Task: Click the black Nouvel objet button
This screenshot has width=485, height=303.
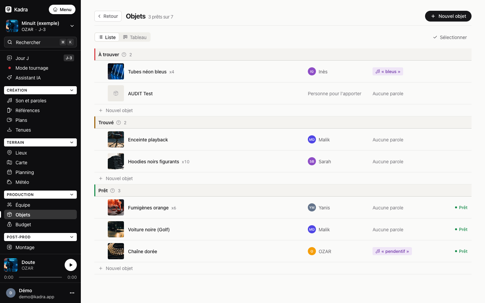Action: [x=448, y=16]
